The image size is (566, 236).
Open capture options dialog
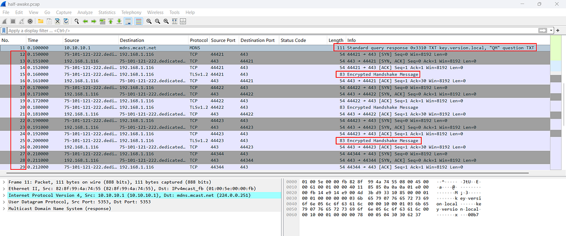click(x=30, y=22)
